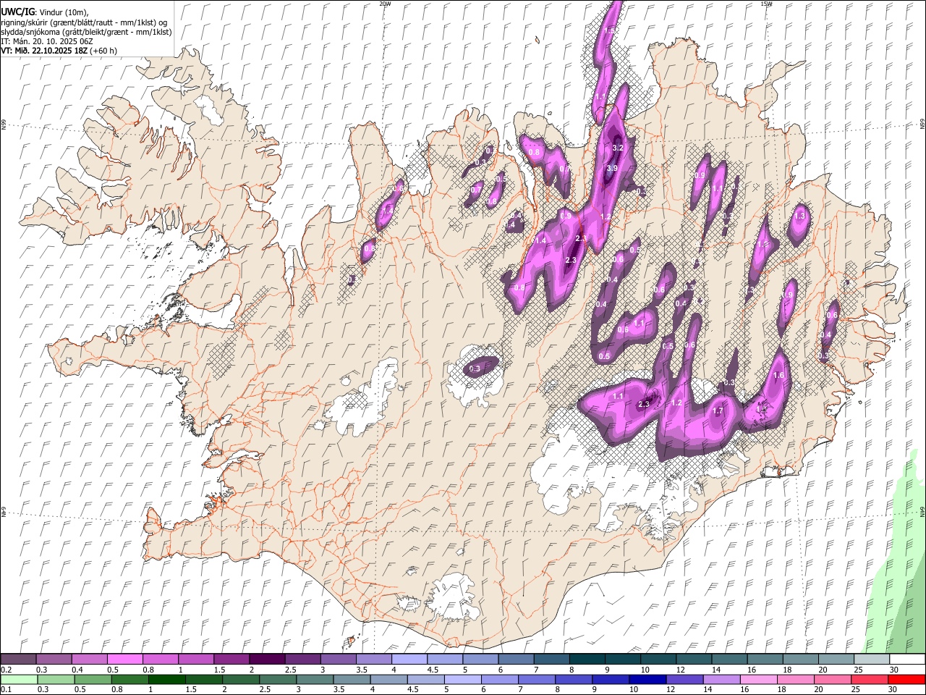Screen dimensions: 926x695
Task: Click the pale grey top swatch between 25 and 30
Action: (872, 660)
